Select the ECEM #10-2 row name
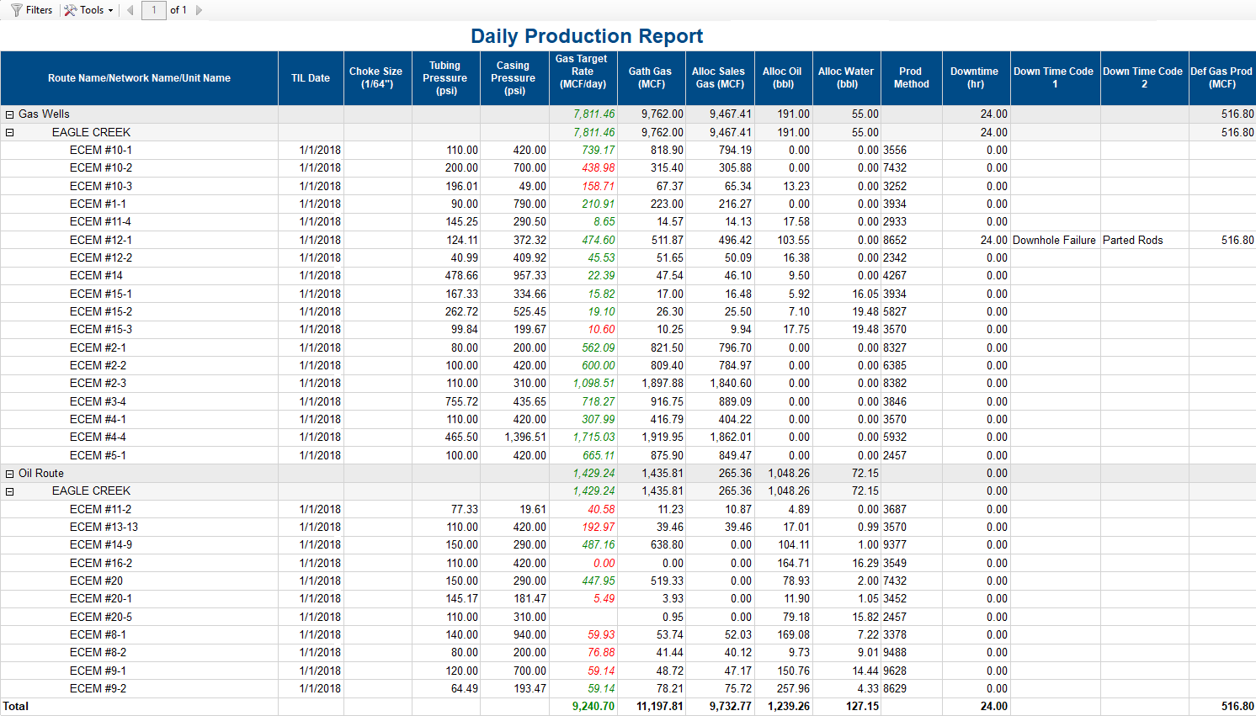The height and width of the screenshot is (716, 1256). [x=101, y=167]
